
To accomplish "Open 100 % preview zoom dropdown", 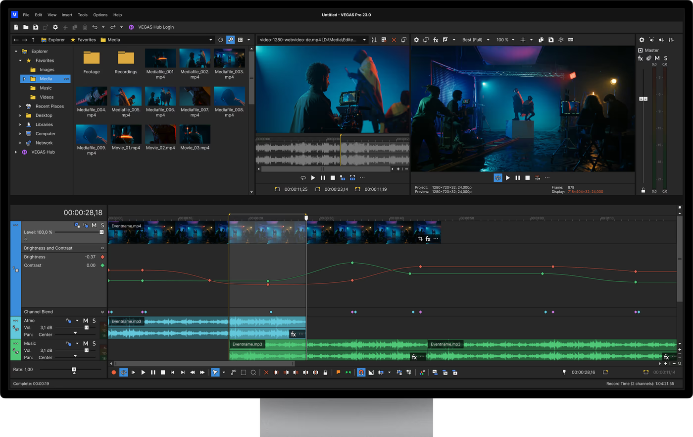I will (505, 40).
